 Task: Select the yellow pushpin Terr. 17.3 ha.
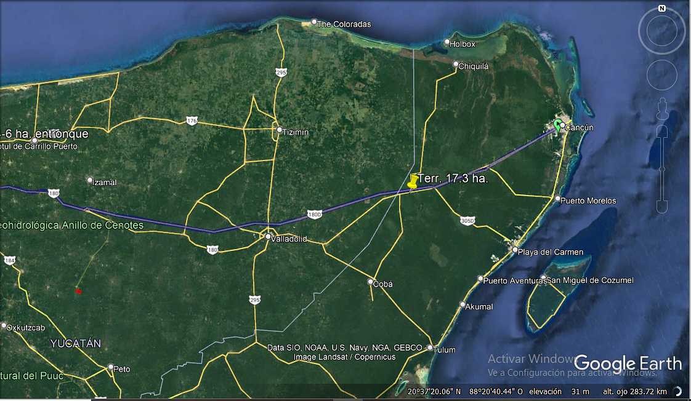[x=413, y=182]
